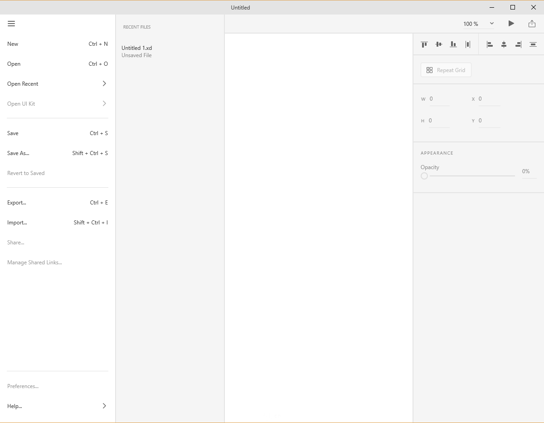Expand the Help submenu
This screenshot has width=544, height=423.
tap(58, 406)
